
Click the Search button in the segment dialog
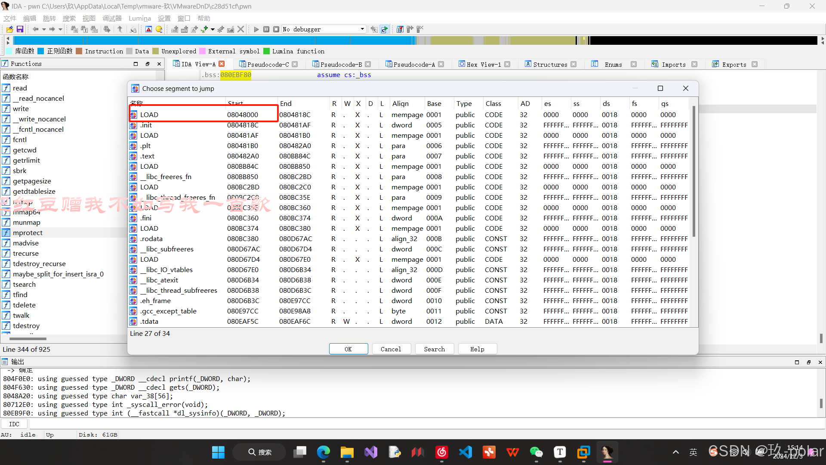click(435, 349)
